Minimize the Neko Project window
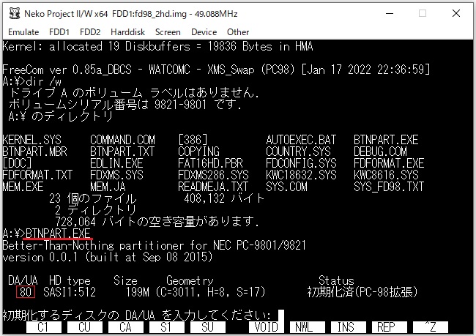The height and width of the screenshot is (336, 476). (390, 13)
